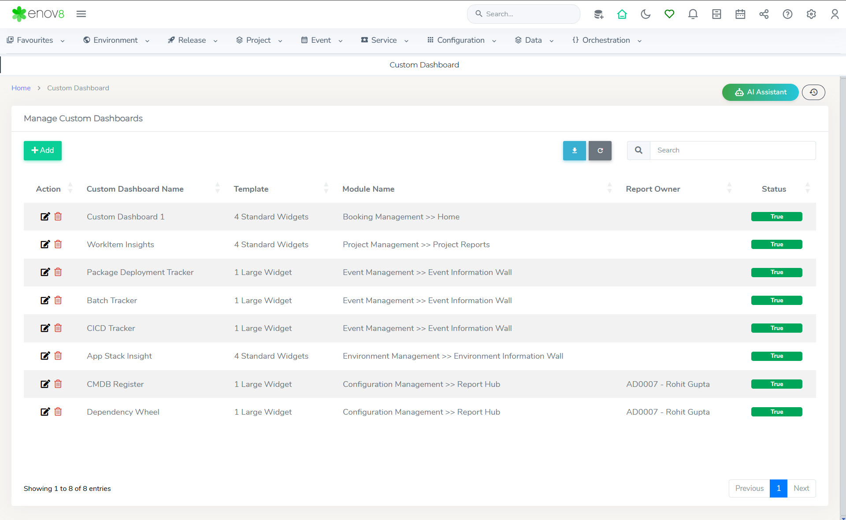Refresh the dashboards table
The height and width of the screenshot is (520, 846).
600,150
